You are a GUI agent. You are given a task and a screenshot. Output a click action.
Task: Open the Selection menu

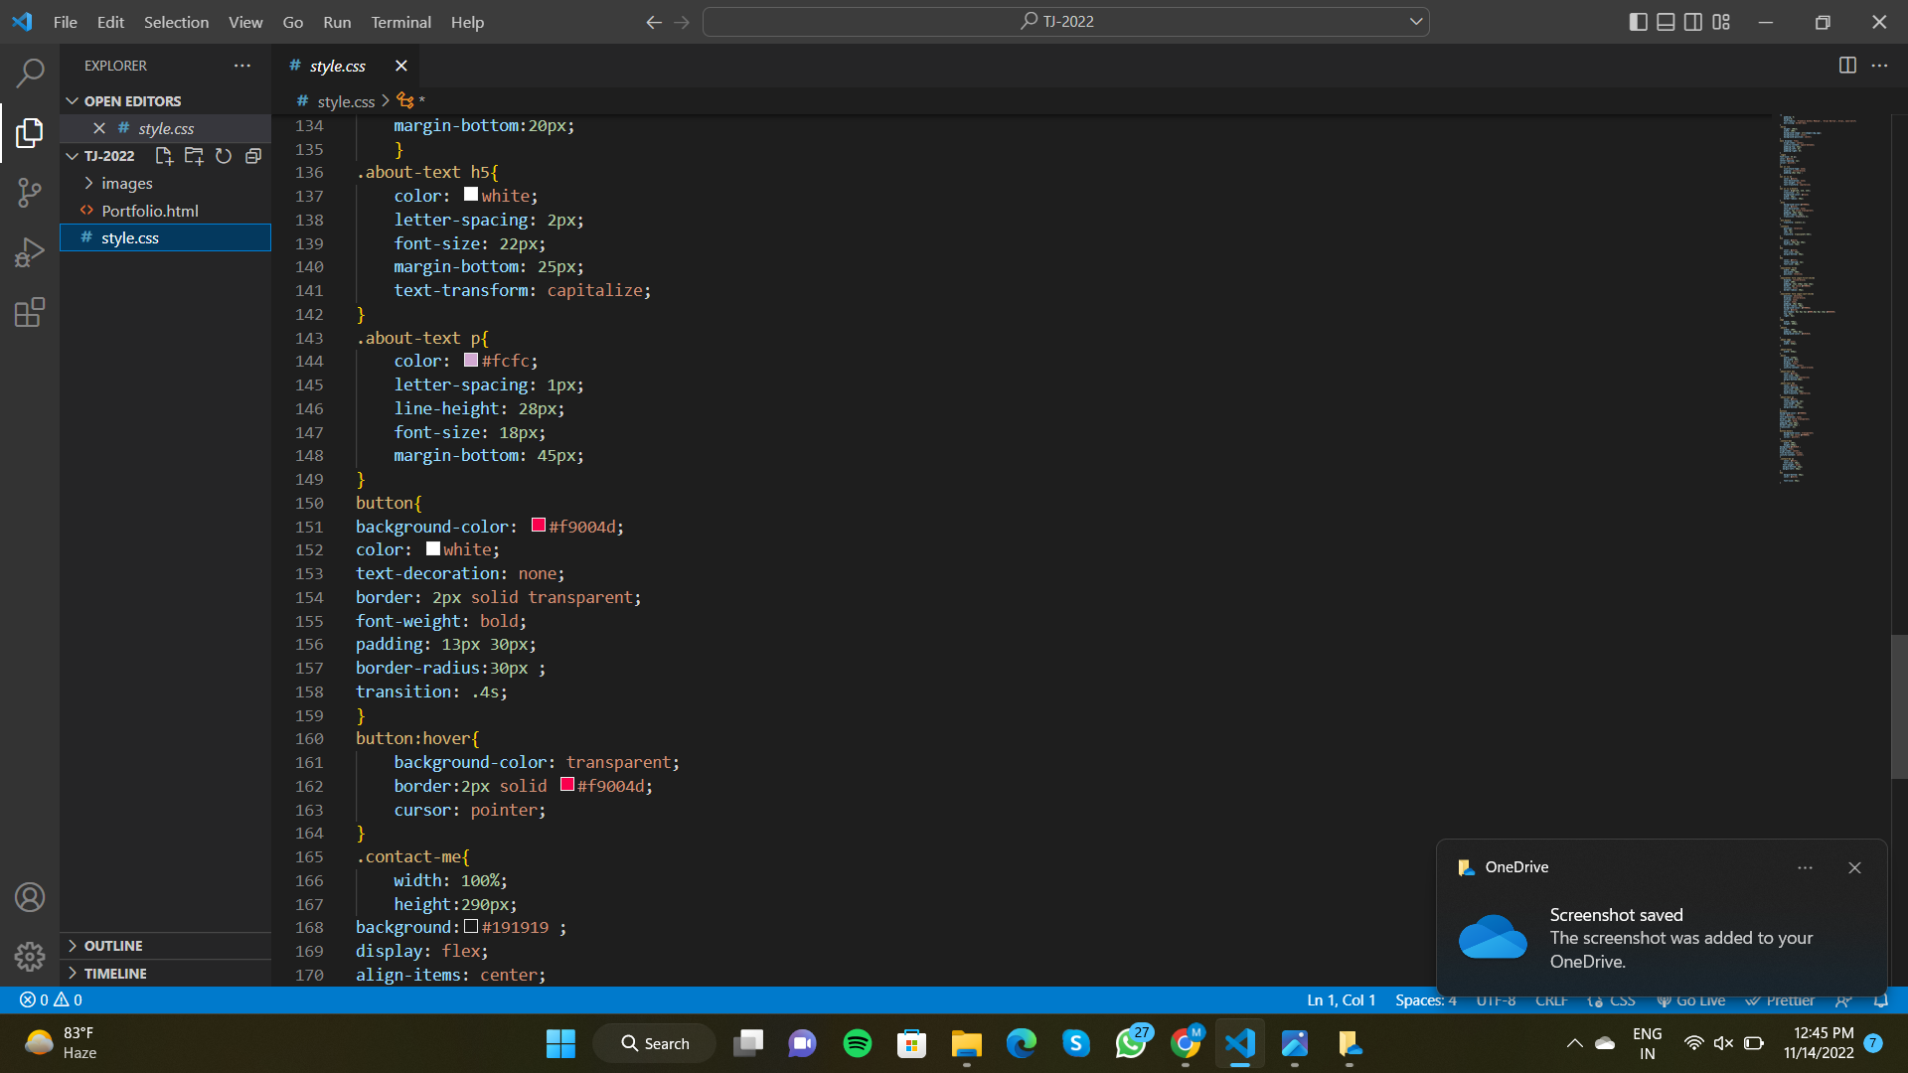pyautogui.click(x=176, y=22)
